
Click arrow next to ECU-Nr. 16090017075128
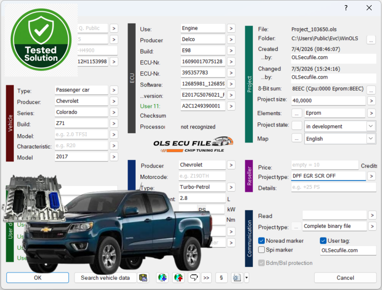[231, 62]
